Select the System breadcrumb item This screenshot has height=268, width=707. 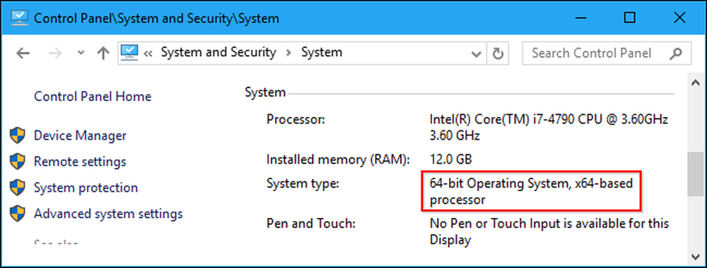322,52
